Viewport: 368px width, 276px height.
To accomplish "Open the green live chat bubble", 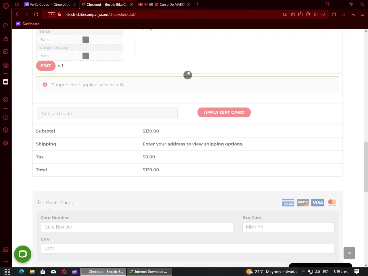I will pyautogui.click(x=23, y=254).
